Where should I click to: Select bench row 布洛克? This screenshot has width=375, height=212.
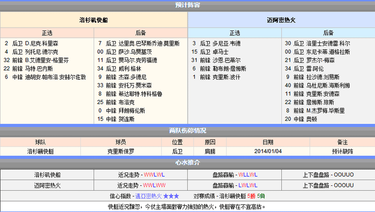116,102
